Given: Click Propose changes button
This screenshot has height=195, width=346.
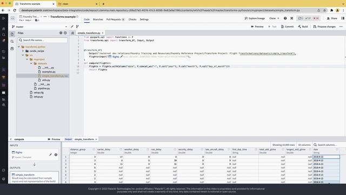Looking at the screenshot, I should click(x=324, y=27).
